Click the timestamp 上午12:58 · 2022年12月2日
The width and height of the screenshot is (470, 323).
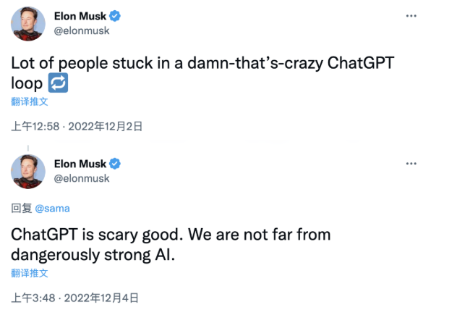[77, 127]
